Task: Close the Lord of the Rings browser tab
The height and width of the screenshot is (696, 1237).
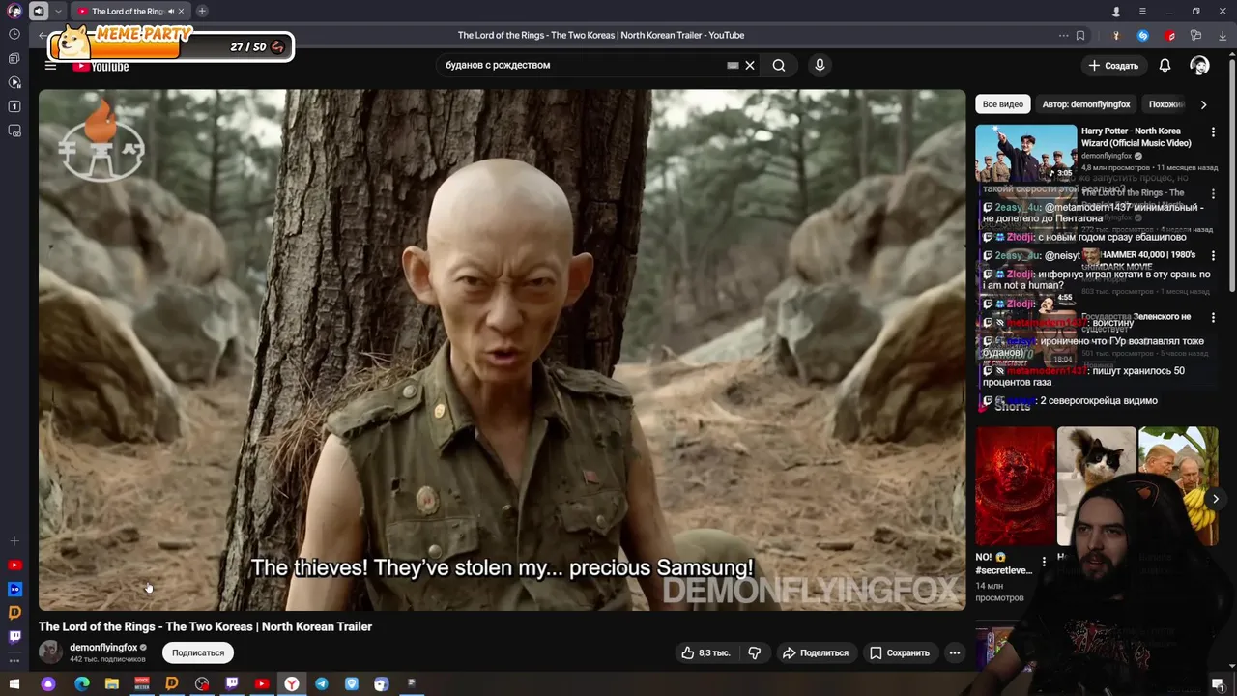Action: click(182, 11)
